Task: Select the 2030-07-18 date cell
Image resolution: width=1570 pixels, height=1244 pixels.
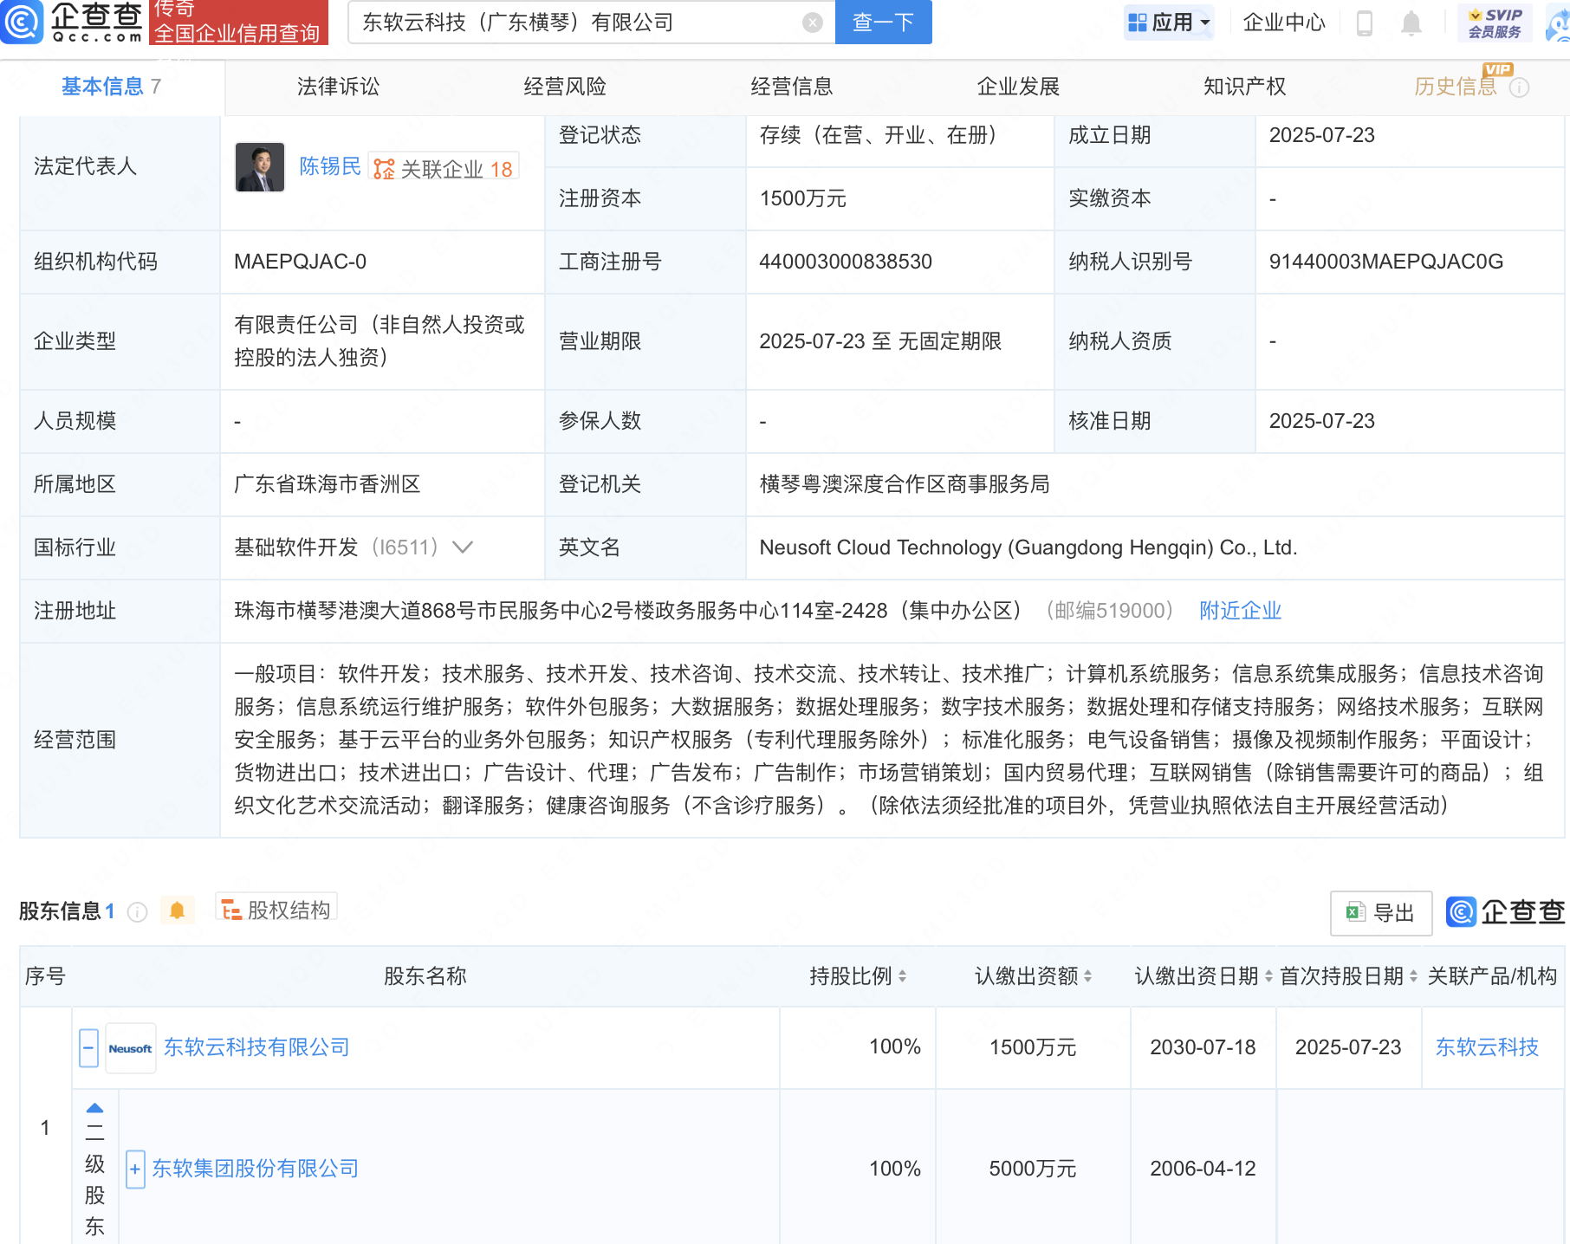Action: (x=1203, y=1047)
